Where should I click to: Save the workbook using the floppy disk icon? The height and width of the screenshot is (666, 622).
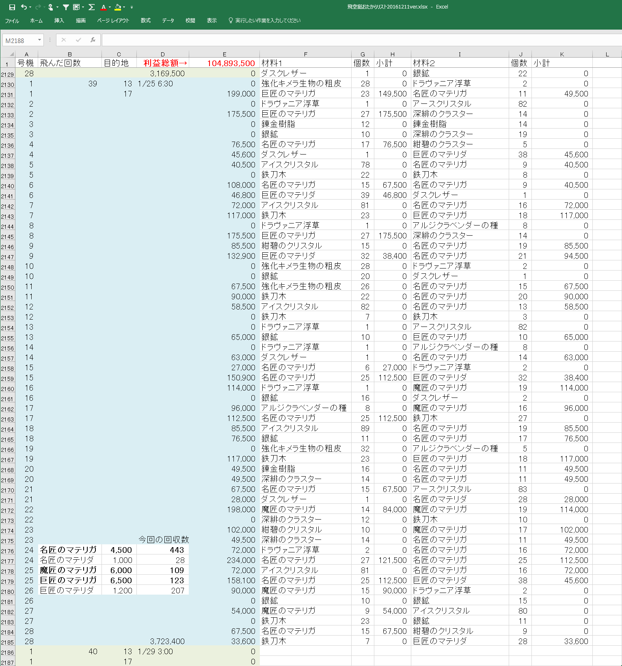click(12, 7)
